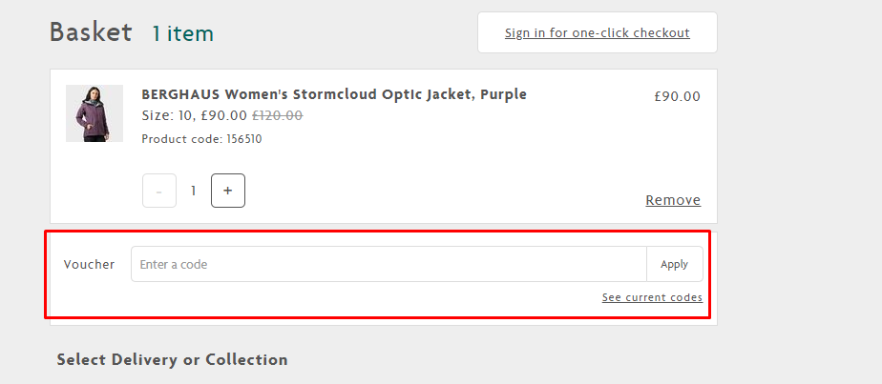This screenshot has height=384, width=882.
Task: Click the 1 item count text
Action: [x=183, y=34]
